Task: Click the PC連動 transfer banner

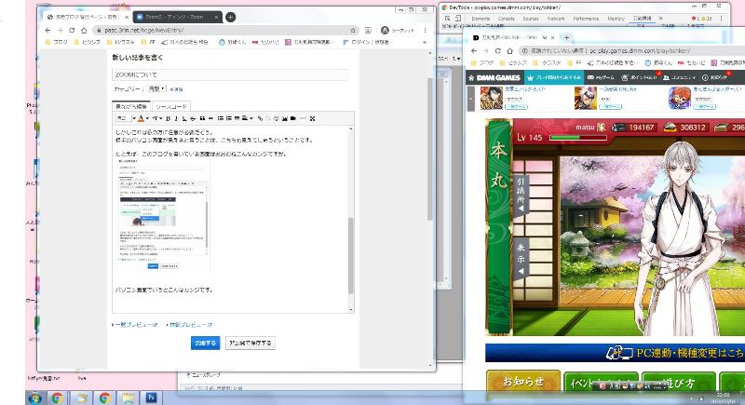Action: (615, 353)
